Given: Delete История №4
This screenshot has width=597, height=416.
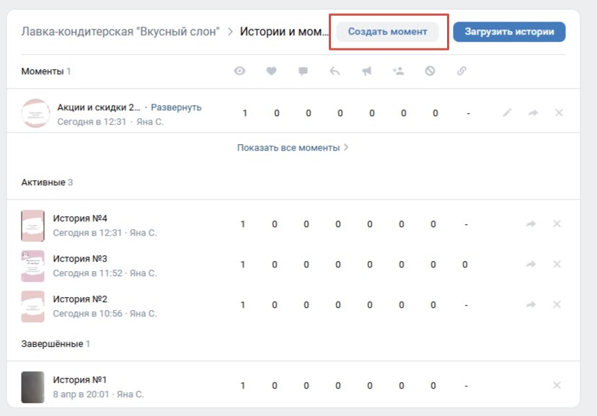Looking at the screenshot, I should pyautogui.click(x=557, y=224).
